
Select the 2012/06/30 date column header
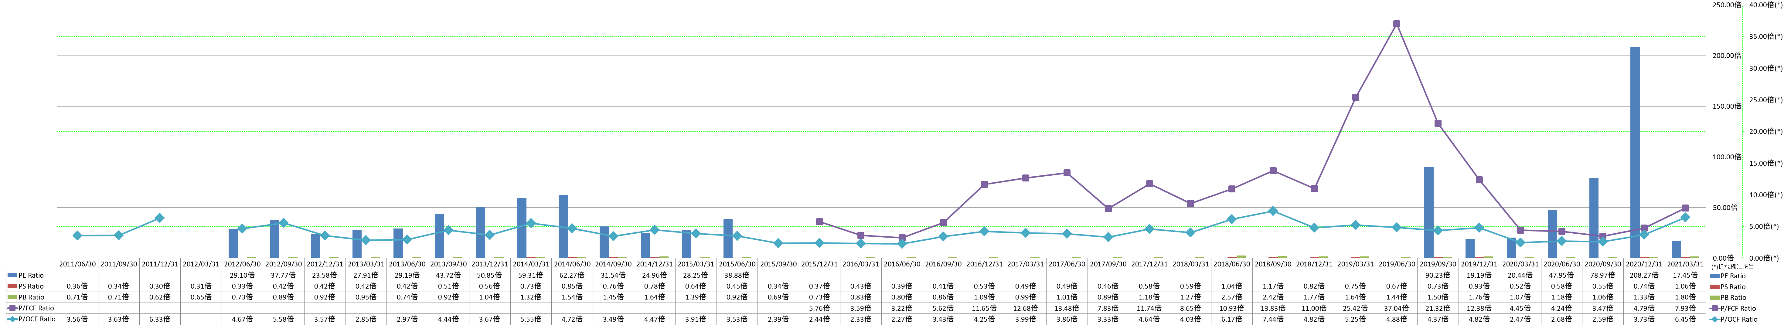242,264
